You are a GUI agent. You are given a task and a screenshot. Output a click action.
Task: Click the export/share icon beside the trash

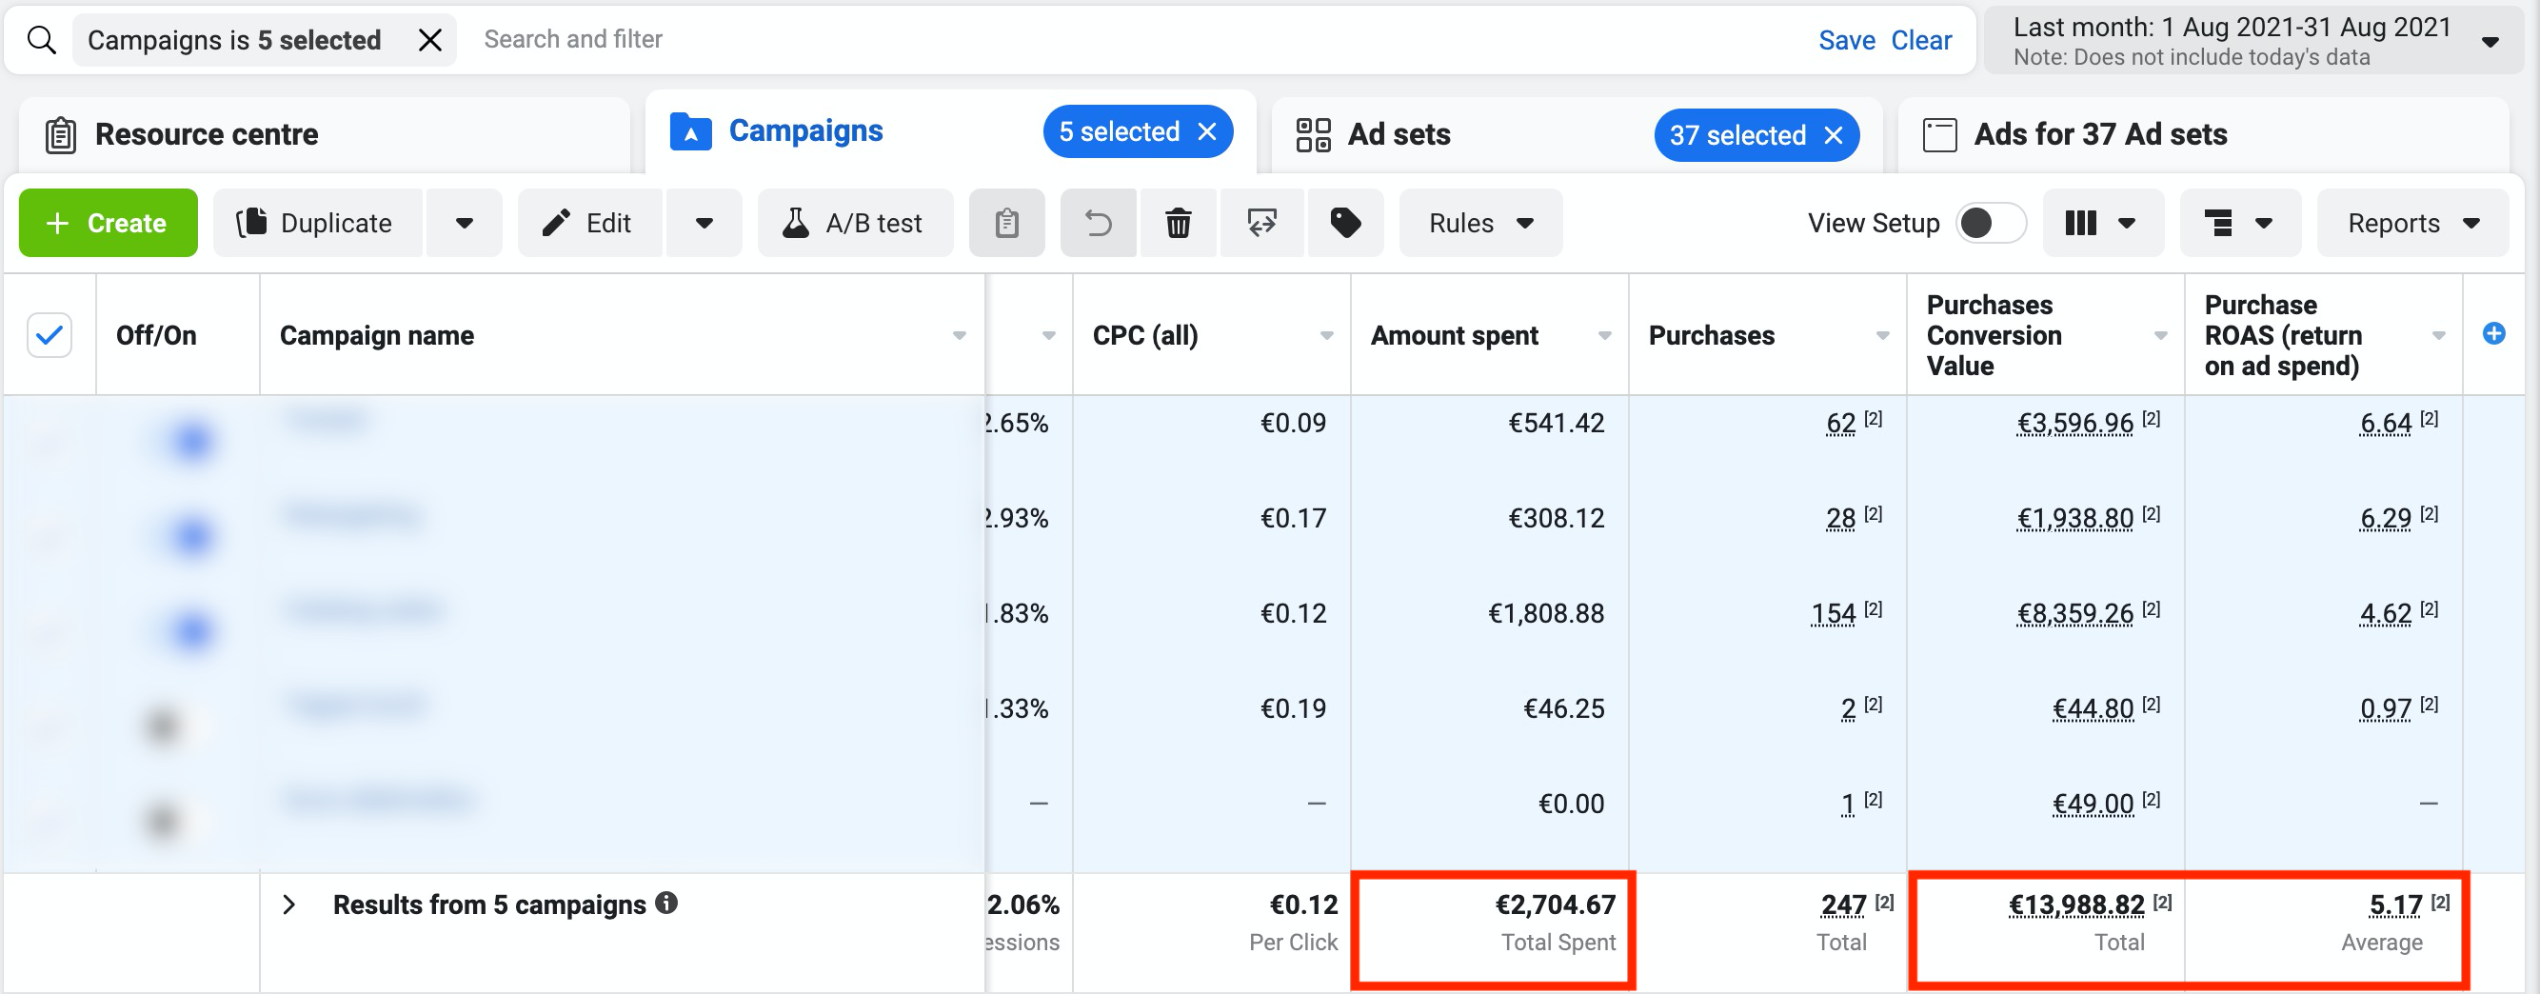[1261, 223]
